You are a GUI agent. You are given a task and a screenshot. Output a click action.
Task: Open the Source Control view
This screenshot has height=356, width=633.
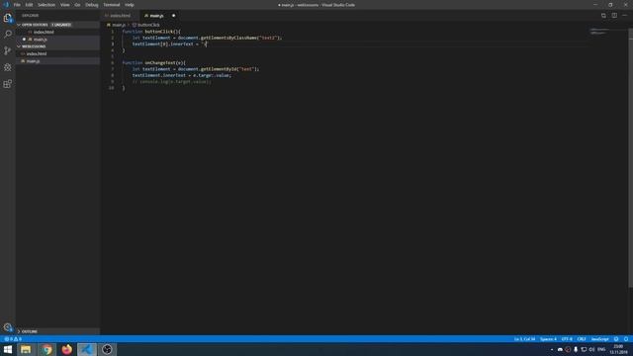(x=8, y=50)
